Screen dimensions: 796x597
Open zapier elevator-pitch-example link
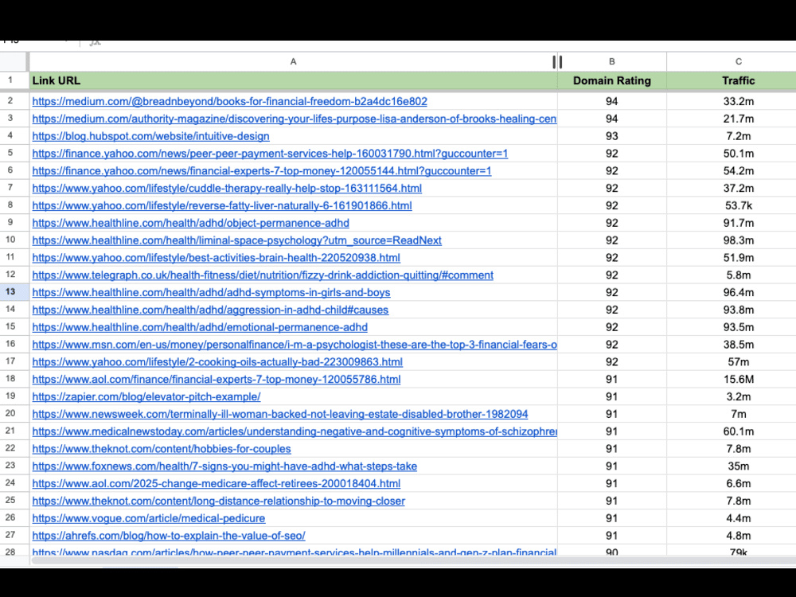pos(146,396)
